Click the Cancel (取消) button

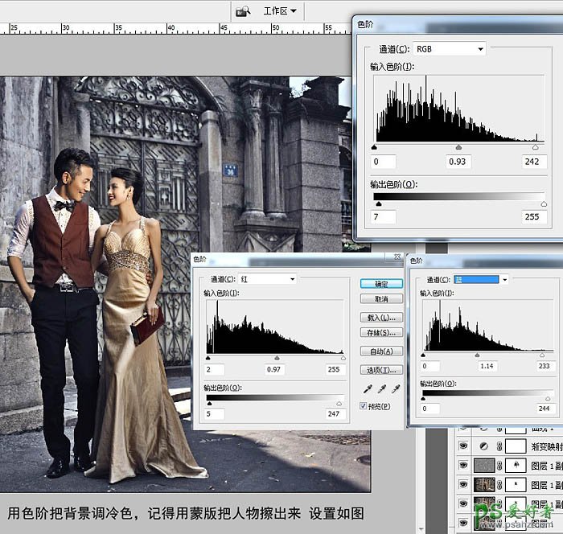click(x=381, y=299)
